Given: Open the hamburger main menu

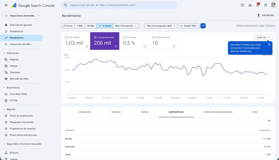Looking at the screenshot, I should (6, 5).
